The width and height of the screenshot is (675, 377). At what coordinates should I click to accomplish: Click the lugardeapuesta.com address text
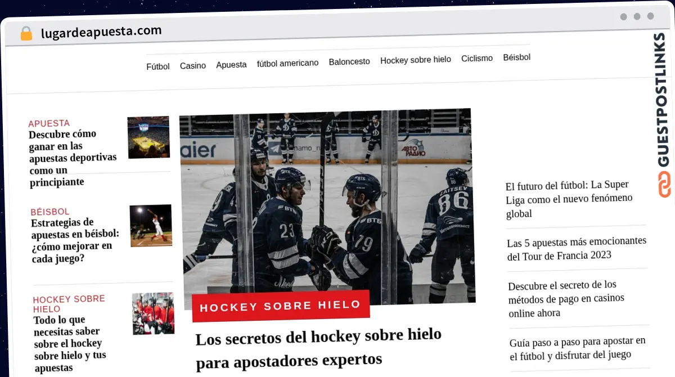pos(101,32)
